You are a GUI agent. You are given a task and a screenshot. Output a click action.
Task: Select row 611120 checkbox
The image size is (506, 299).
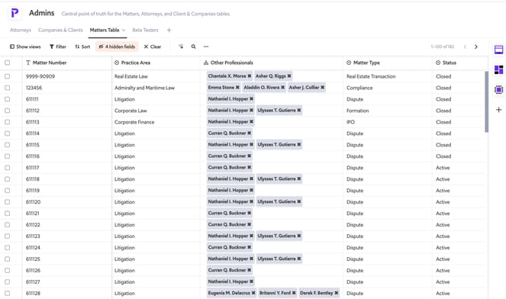click(x=7, y=202)
